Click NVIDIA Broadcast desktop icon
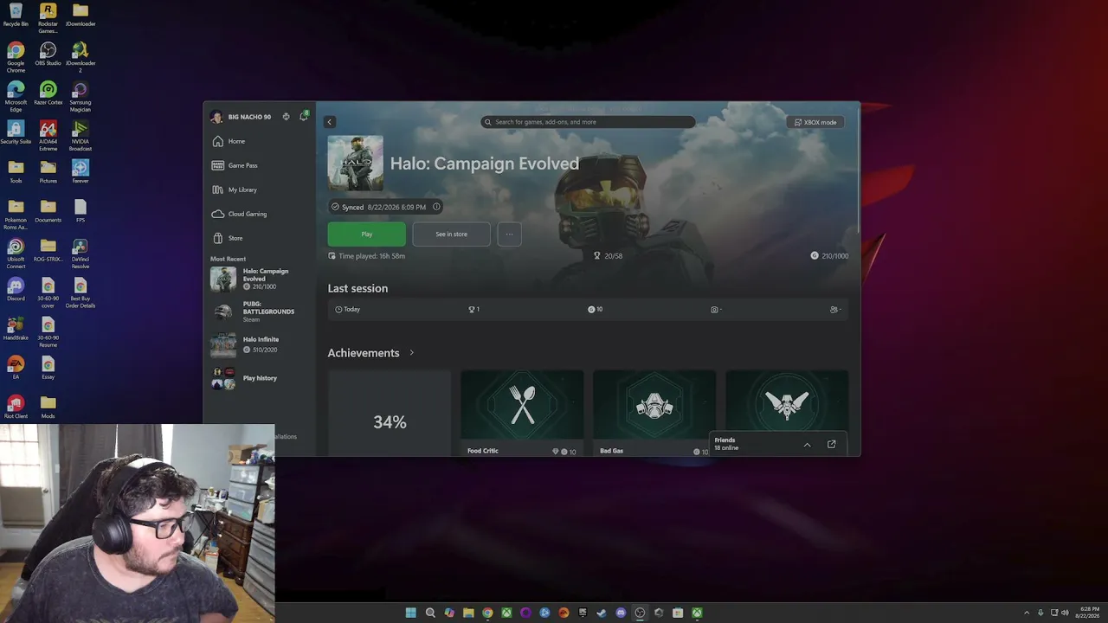1108x623 pixels. click(x=81, y=136)
